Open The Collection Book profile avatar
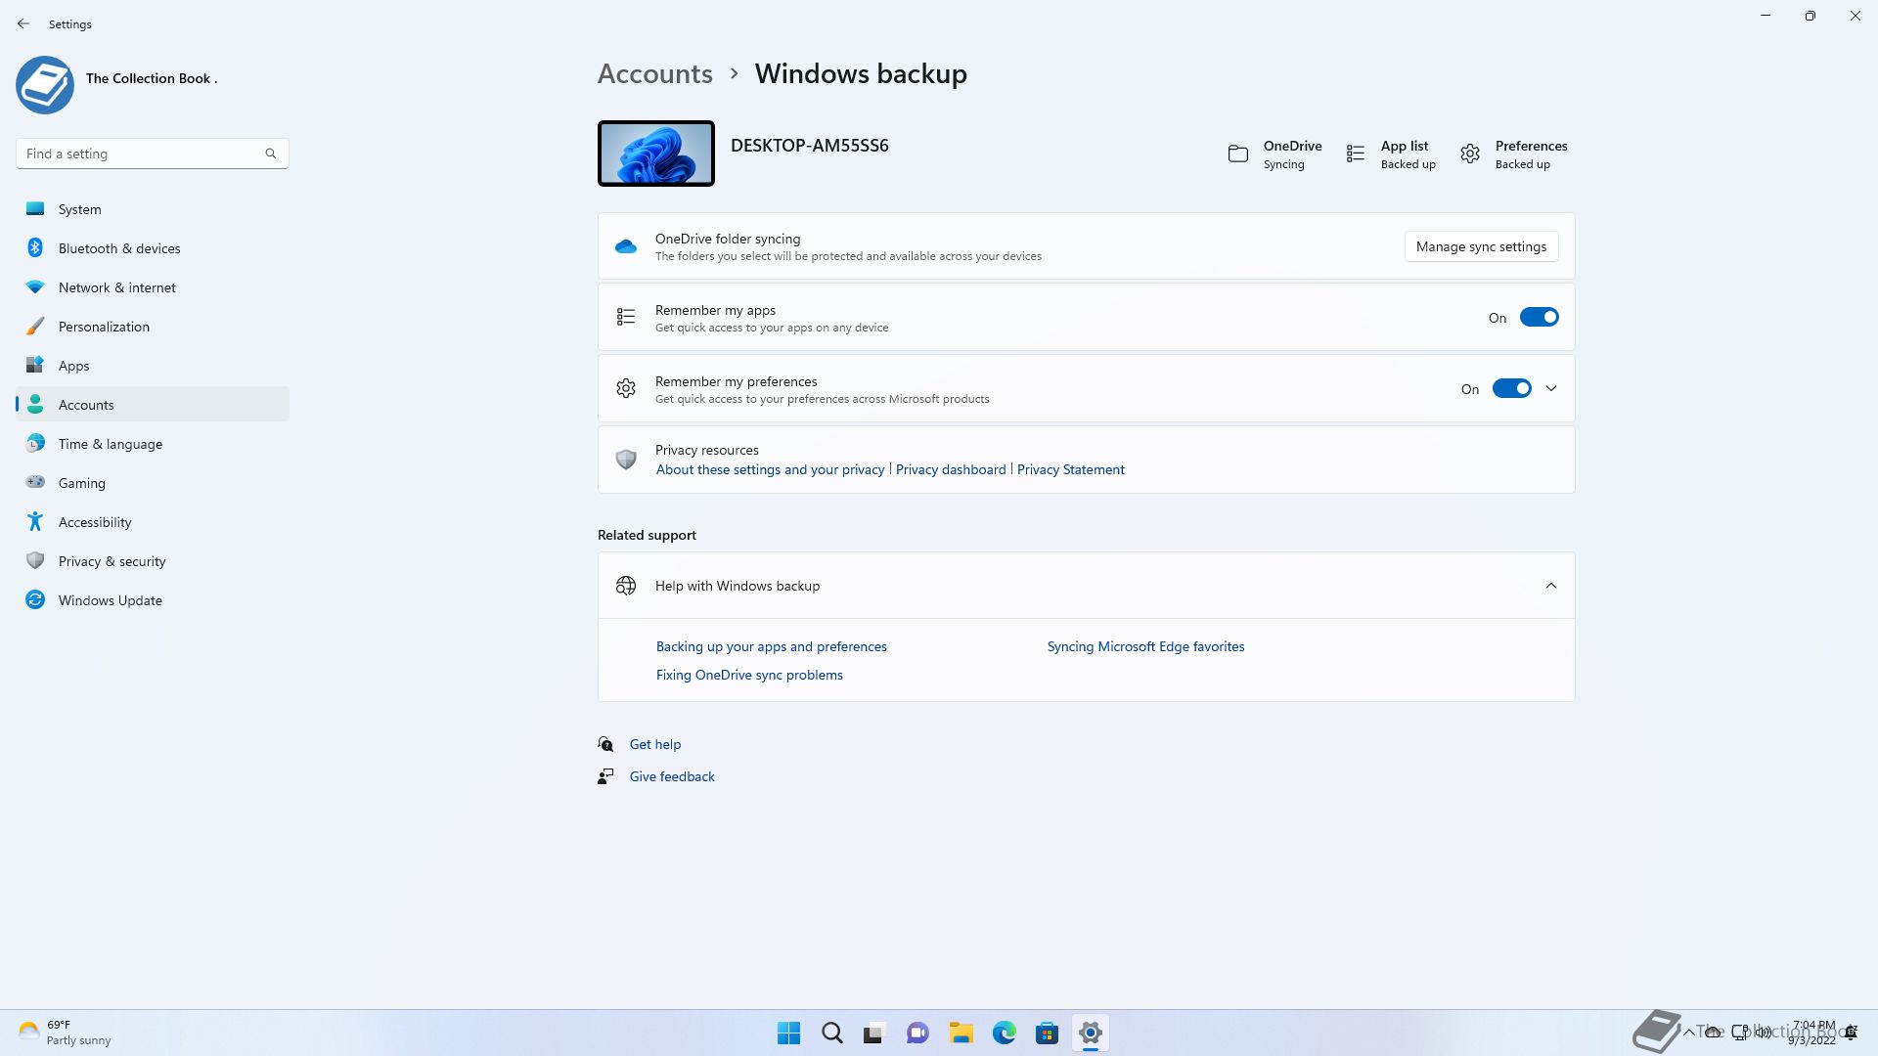Screen dimensions: 1878x1056 pos(45,85)
